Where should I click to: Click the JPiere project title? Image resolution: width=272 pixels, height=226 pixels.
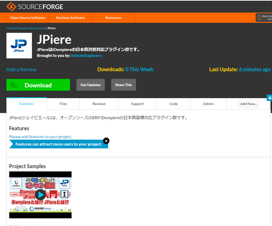tap(54, 39)
